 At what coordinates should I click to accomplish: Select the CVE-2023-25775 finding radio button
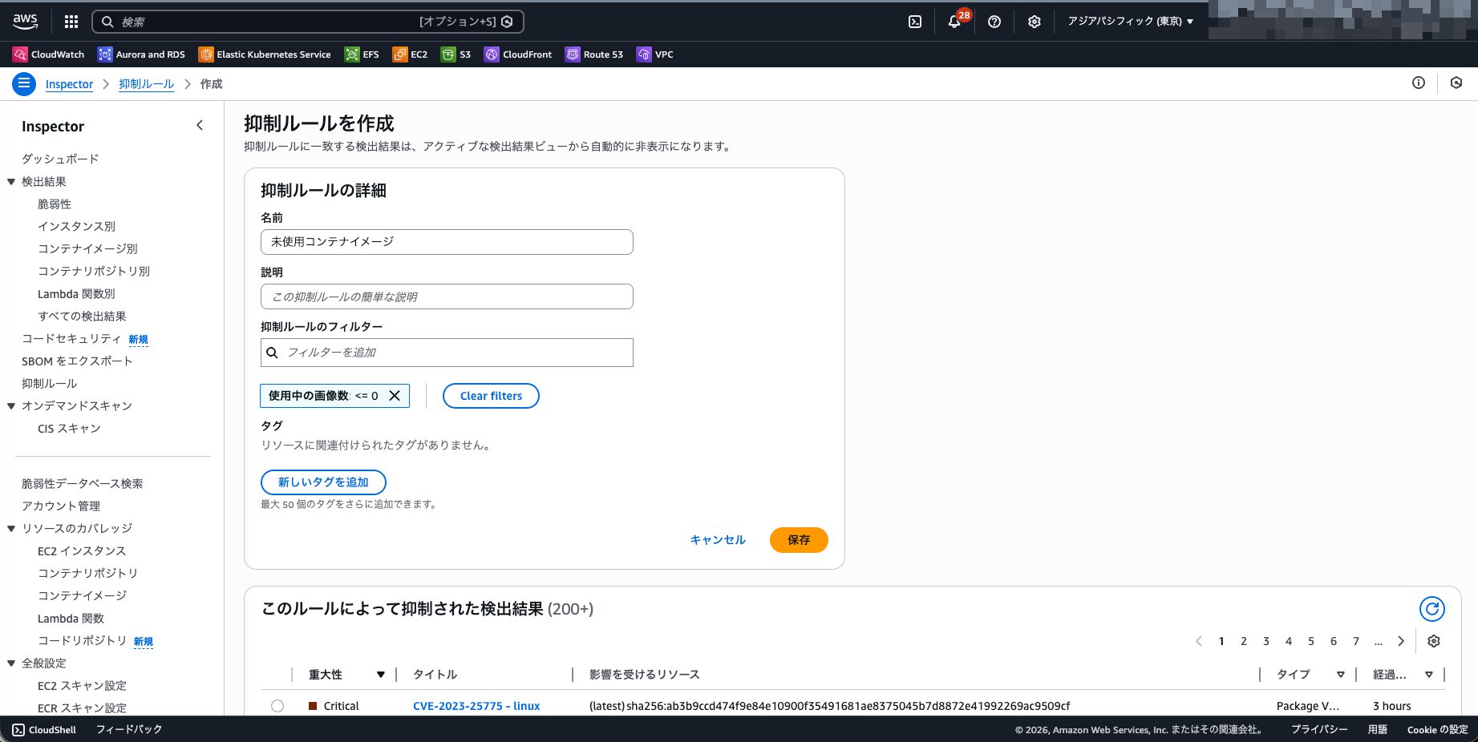click(277, 706)
